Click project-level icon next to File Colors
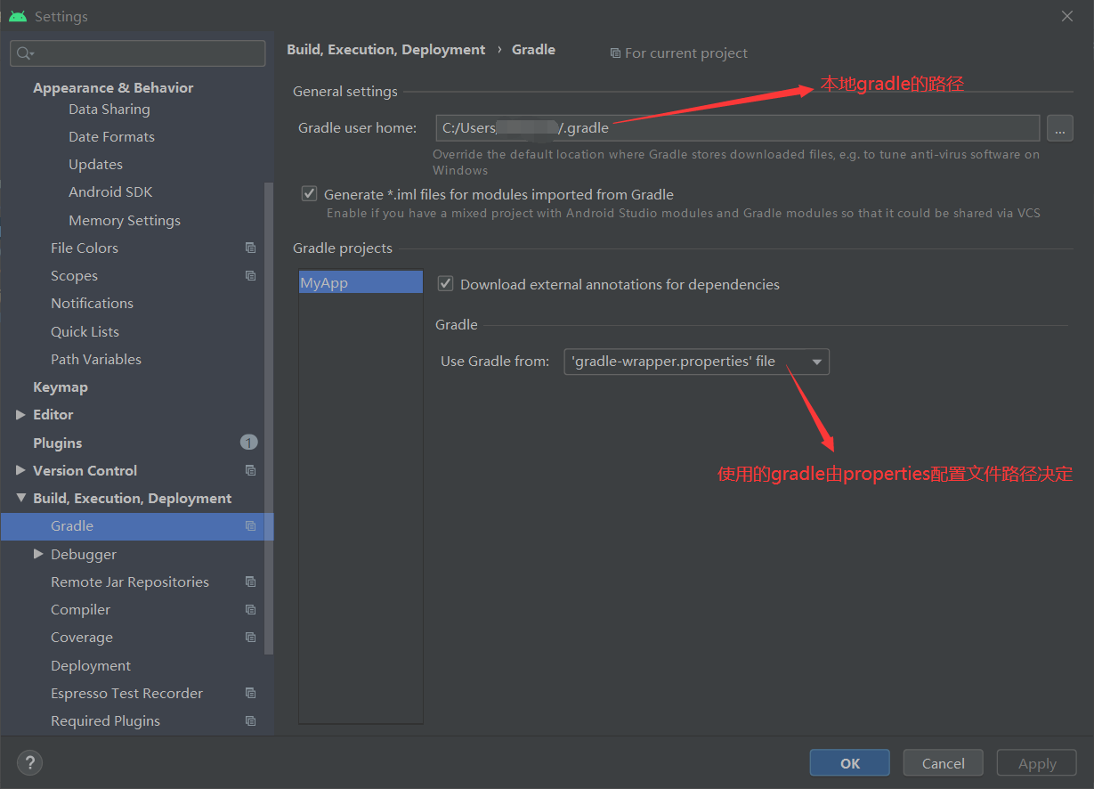The width and height of the screenshot is (1094, 789). click(250, 248)
